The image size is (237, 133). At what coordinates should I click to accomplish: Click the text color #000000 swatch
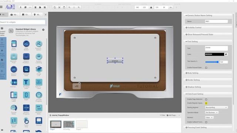tap(214, 54)
